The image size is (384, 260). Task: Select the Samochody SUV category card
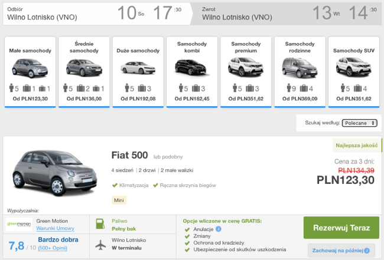click(x=354, y=72)
